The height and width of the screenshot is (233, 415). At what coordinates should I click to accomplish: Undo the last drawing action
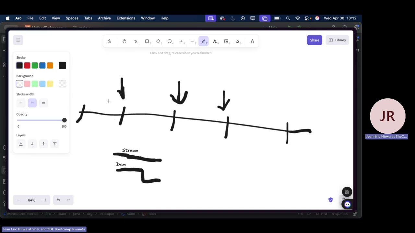click(x=58, y=200)
